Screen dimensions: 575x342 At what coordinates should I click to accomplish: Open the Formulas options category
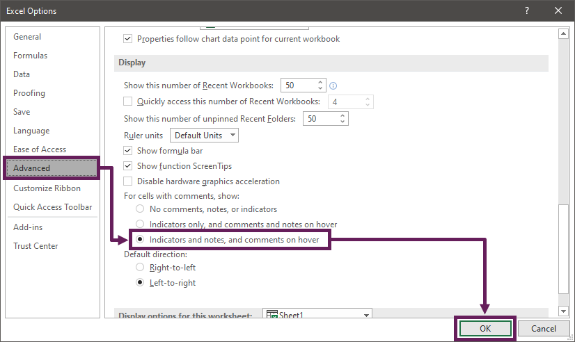(30, 56)
